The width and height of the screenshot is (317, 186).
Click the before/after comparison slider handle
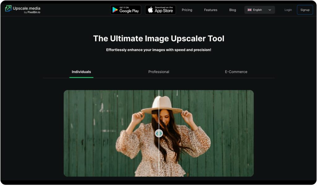159,133
